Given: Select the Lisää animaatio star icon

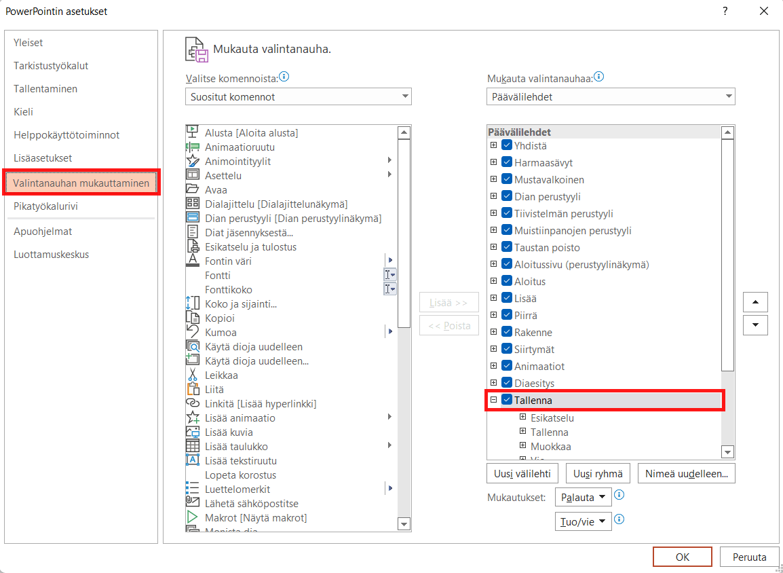Looking at the screenshot, I should point(193,418).
